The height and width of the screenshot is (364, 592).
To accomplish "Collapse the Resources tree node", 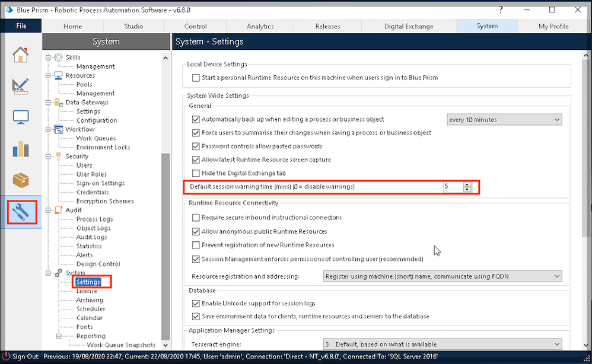I will point(48,75).
